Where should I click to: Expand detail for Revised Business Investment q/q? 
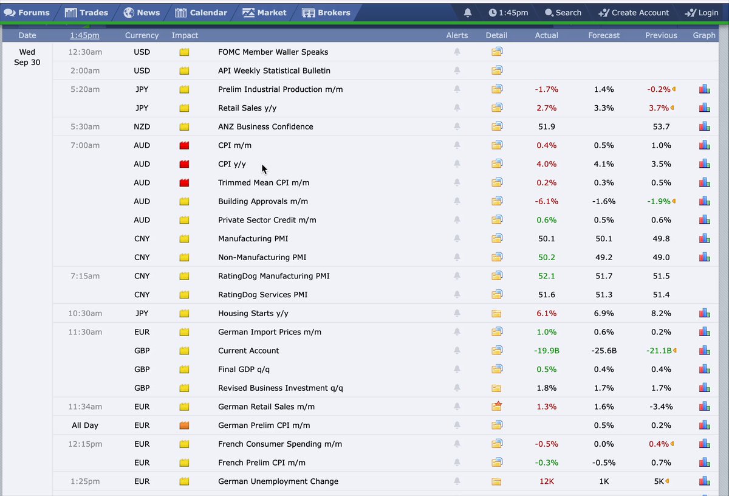point(497,388)
